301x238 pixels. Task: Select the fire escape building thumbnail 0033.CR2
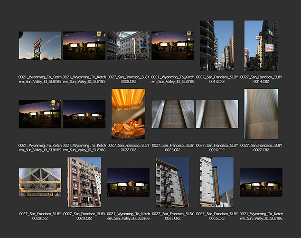[173, 182]
